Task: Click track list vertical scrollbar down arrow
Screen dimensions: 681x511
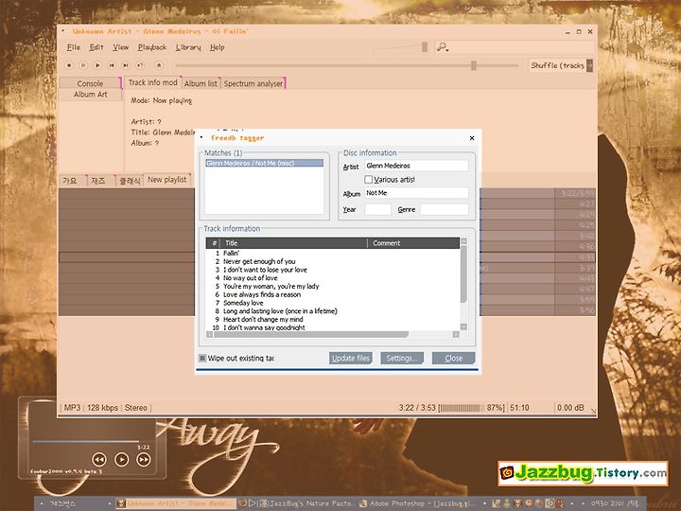Action: point(463,326)
